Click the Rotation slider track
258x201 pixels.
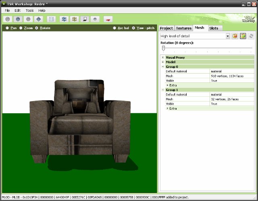point(207,48)
